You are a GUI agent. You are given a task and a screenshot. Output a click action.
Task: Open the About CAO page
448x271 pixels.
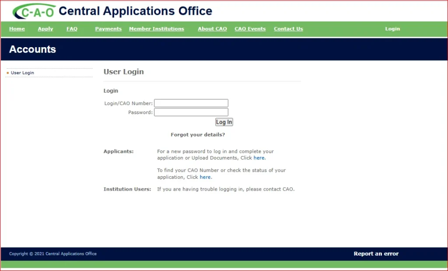point(212,29)
